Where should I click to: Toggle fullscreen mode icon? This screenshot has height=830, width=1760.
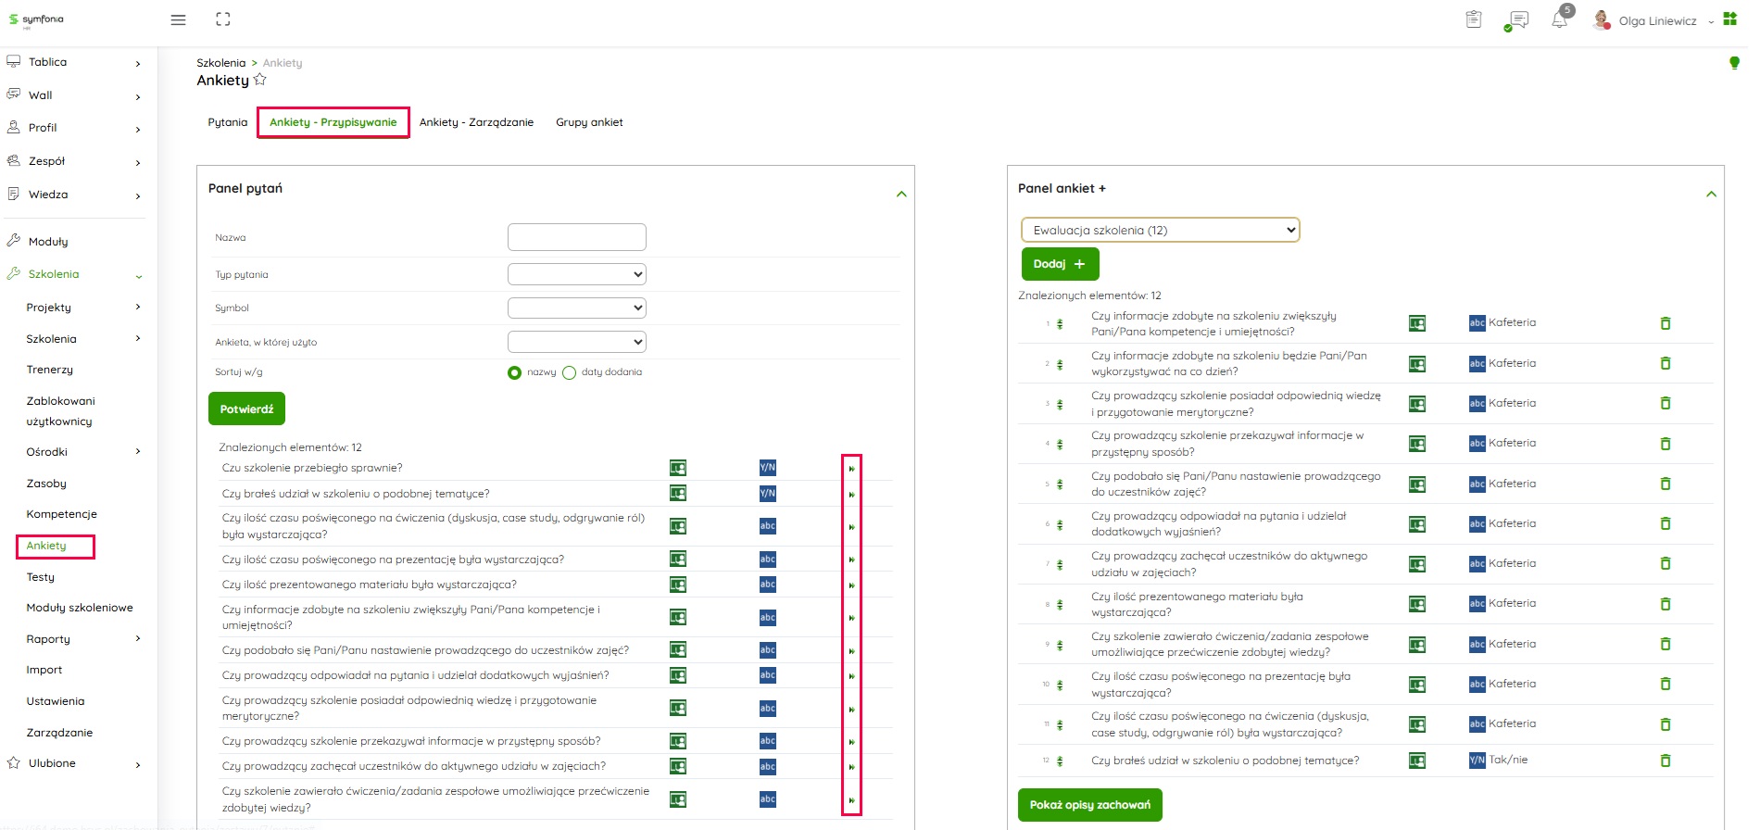coord(223,19)
